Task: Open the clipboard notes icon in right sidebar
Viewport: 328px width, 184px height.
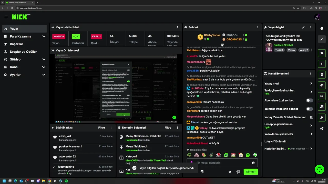Action: coord(322,75)
